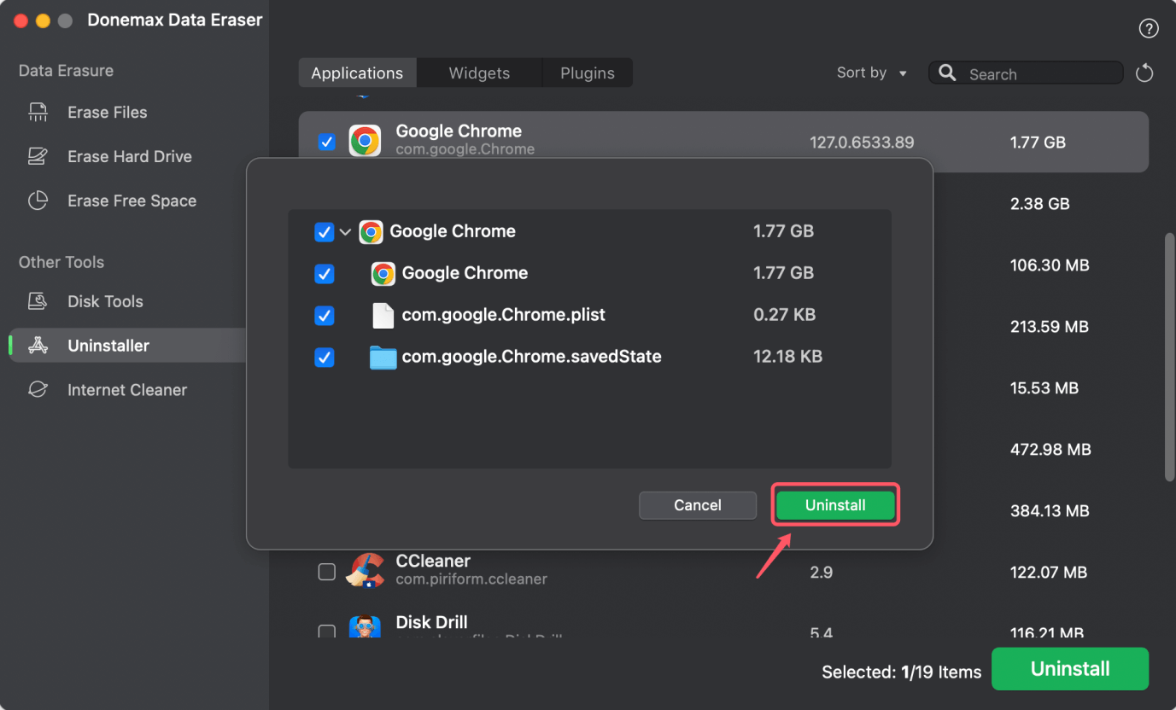Viewport: 1176px width, 710px height.
Task: Open the Erase Free Space icon
Action: pos(38,201)
